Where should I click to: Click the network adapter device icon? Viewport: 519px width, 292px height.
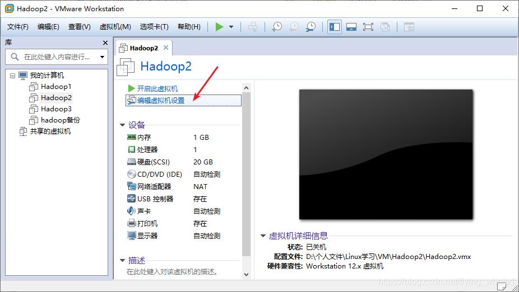pyautogui.click(x=131, y=186)
